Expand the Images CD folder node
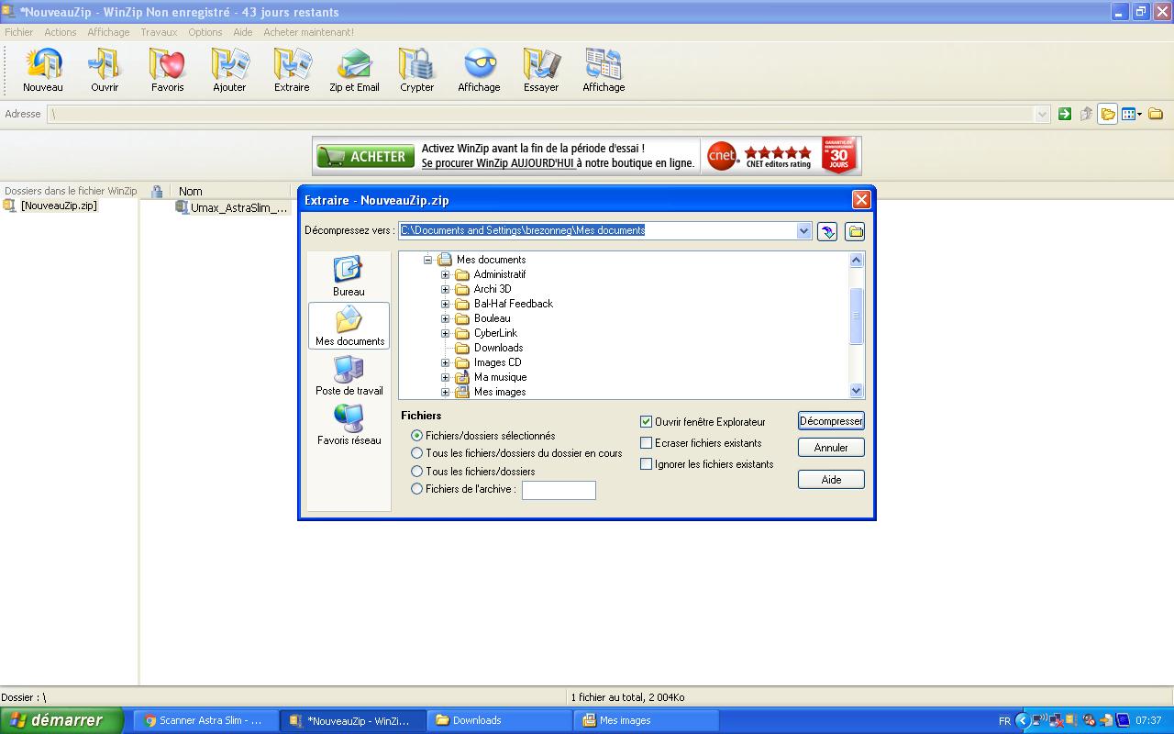Viewport: 1174px width, 734px height. tap(446, 362)
